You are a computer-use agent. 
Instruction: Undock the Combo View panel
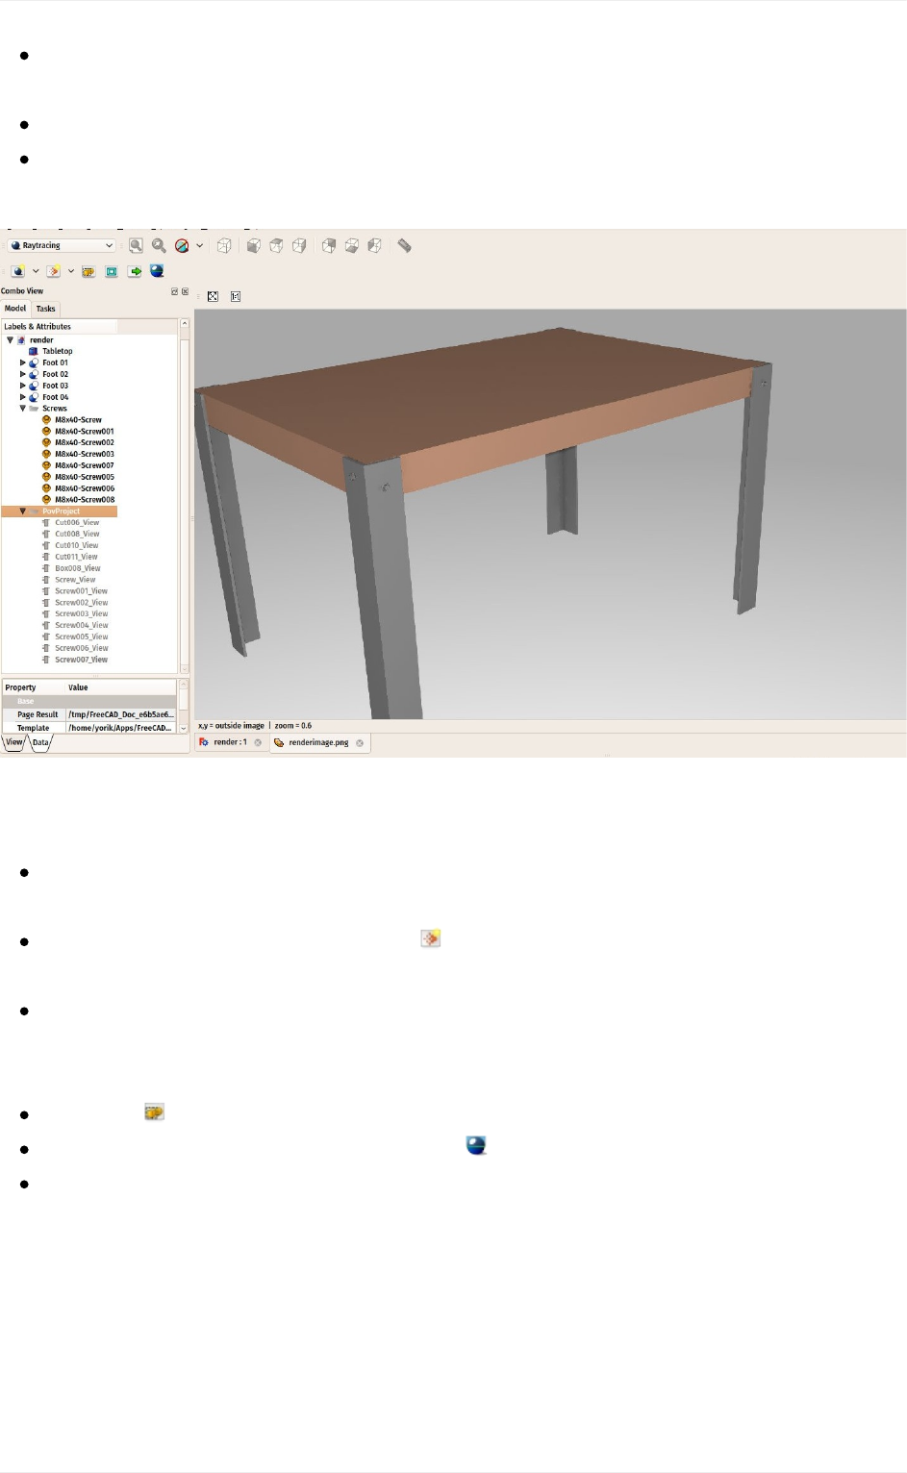click(x=175, y=291)
